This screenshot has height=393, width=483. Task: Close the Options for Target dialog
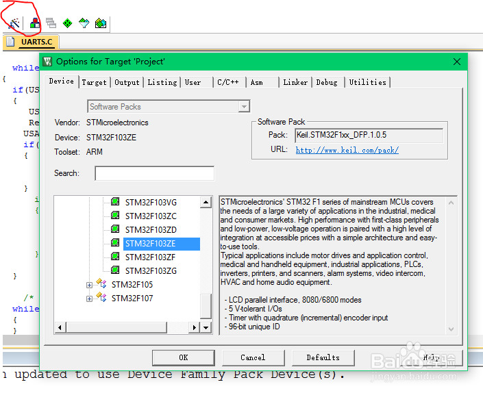pos(457,62)
